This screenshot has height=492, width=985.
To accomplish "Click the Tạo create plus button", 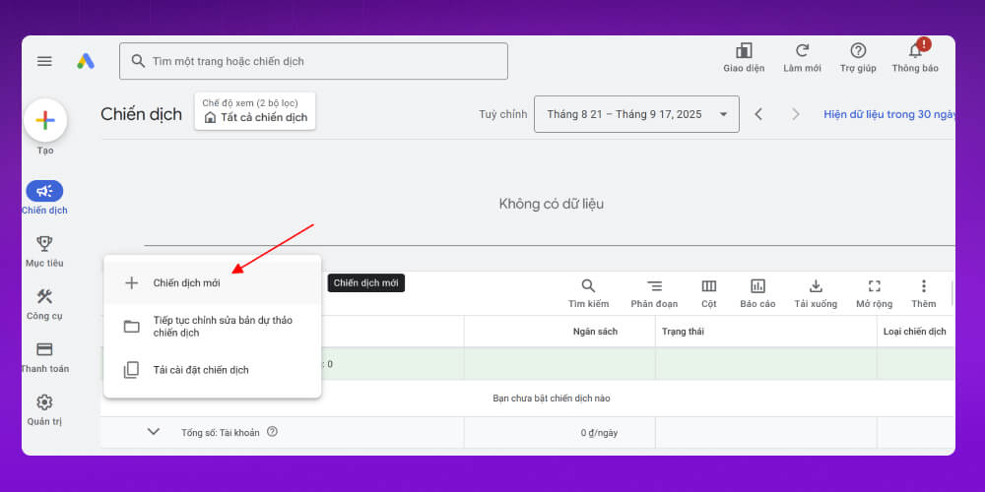I will (45, 121).
